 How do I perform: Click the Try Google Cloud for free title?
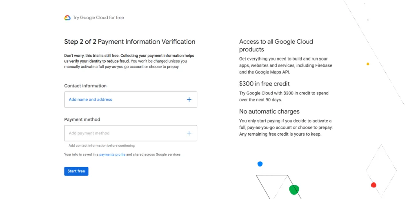coord(98,18)
